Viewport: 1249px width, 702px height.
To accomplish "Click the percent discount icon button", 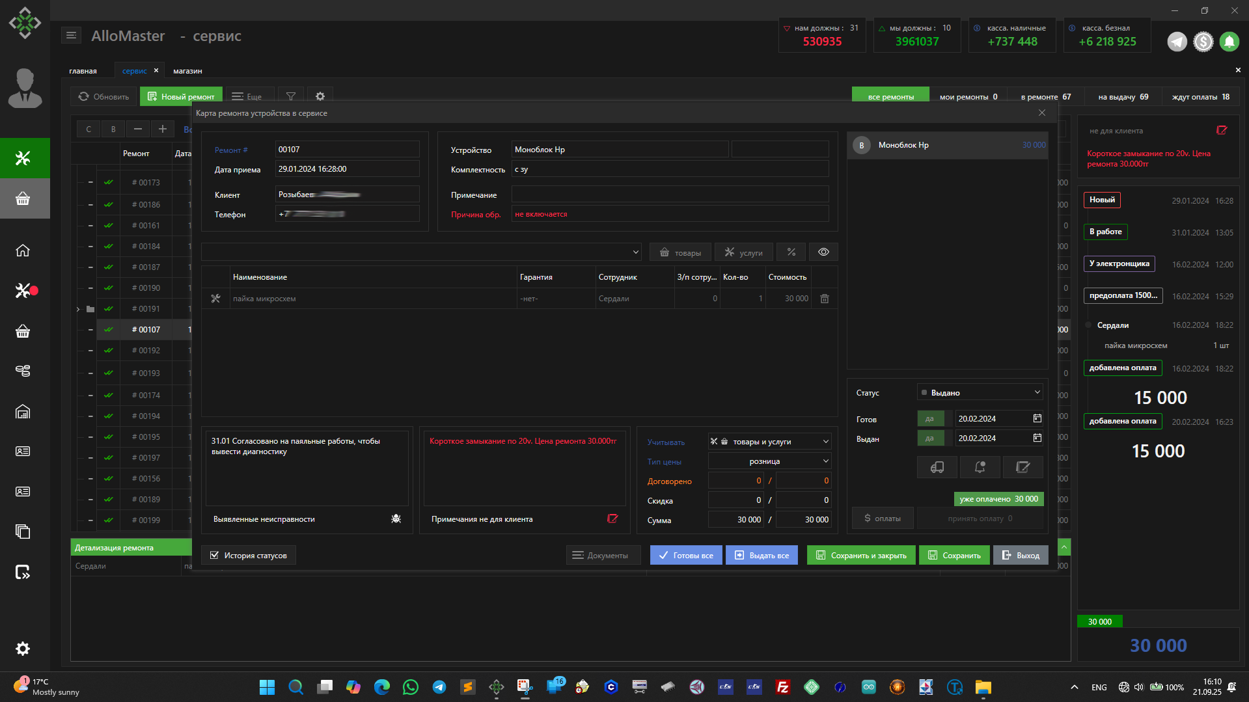I will click(791, 252).
